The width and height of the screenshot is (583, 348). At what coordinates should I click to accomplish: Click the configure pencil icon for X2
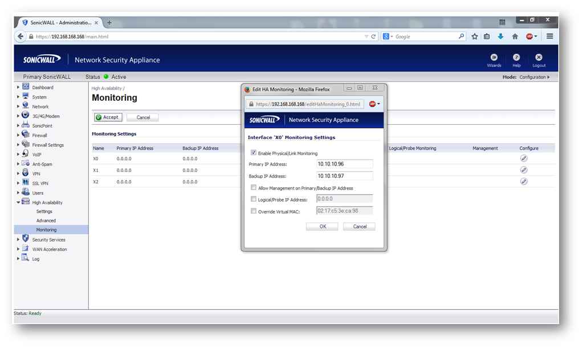tap(524, 182)
